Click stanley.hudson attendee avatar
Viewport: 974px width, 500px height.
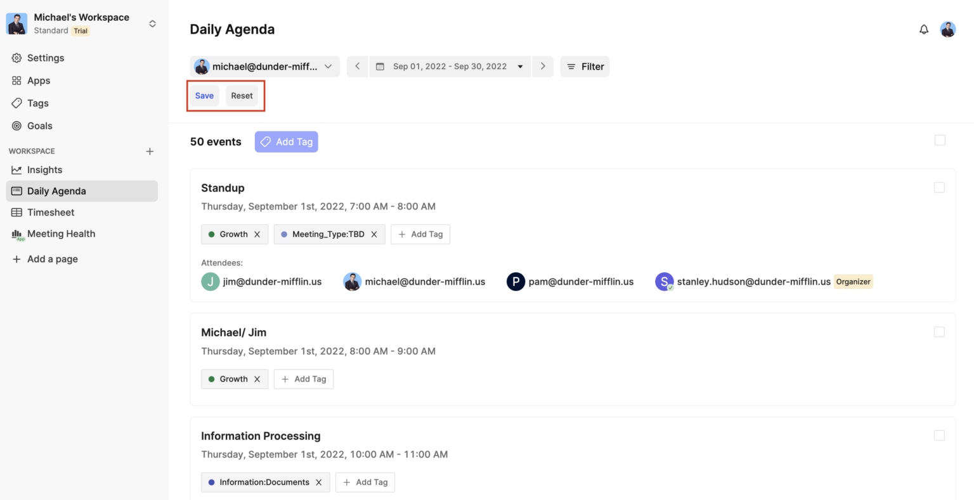pyautogui.click(x=664, y=281)
